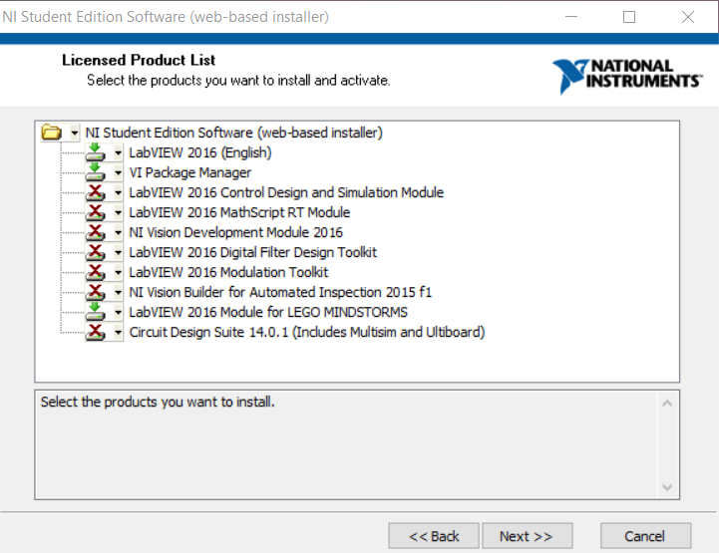Click red X icon beside Digital Filter Design Toolkit
Image resolution: width=719 pixels, height=553 pixels.
click(96, 252)
